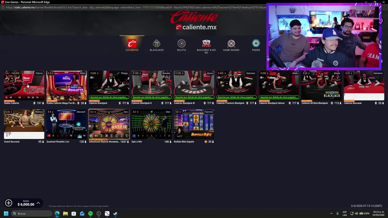The image size is (388, 218).
Task: Click the 'Ruleta Caliente' game title
Action: pyautogui.click(x=12, y=103)
